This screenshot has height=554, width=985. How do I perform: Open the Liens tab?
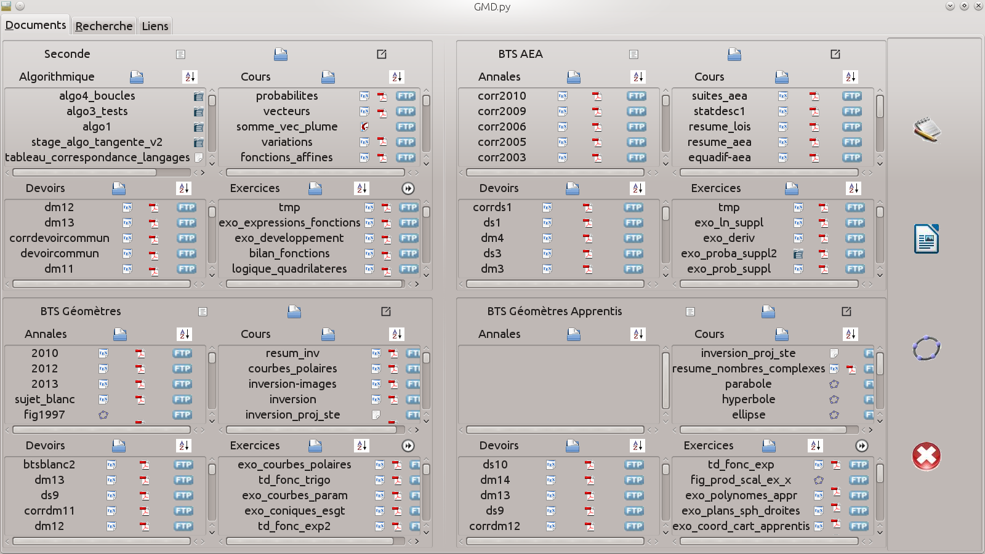155,26
